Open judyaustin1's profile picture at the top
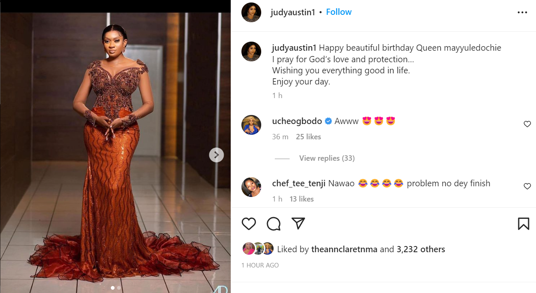This screenshot has width=536, height=293. [251, 12]
